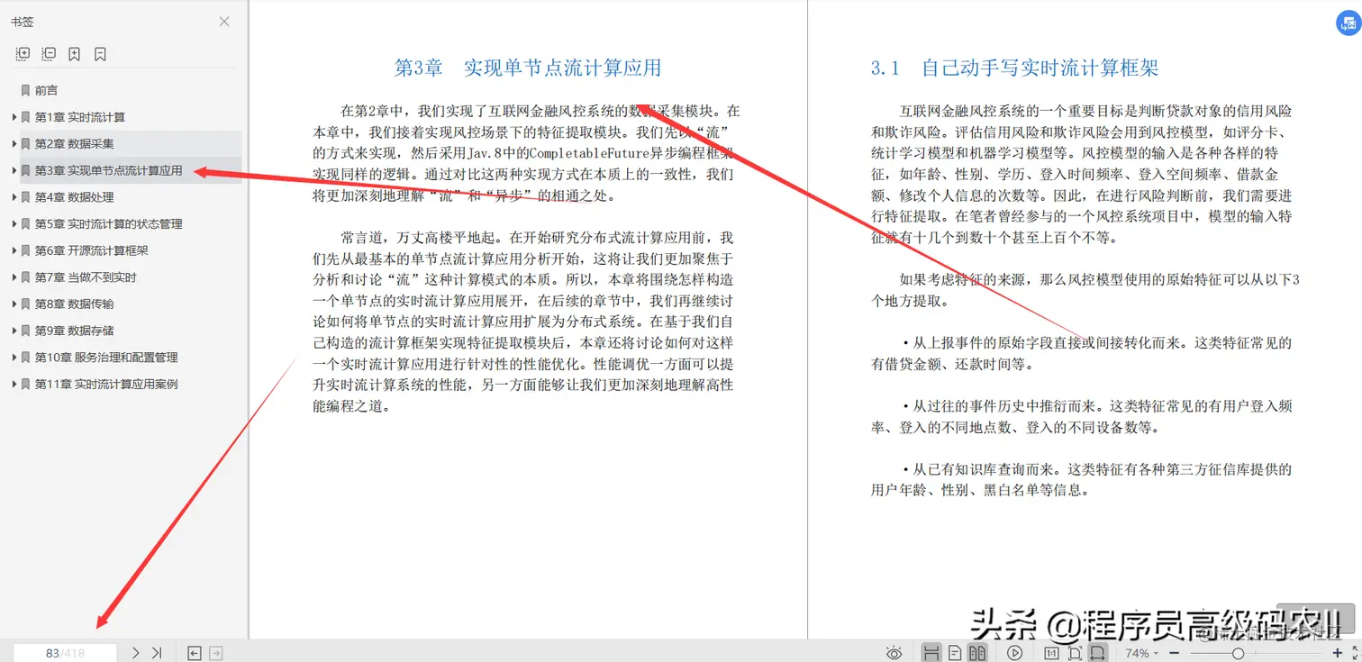The width and height of the screenshot is (1362, 662).
Task: Expand all bookmark levels
Action: [x=22, y=54]
